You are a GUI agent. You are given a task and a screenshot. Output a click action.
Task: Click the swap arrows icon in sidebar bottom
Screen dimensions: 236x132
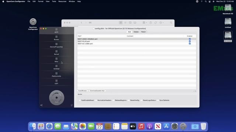click(72, 105)
